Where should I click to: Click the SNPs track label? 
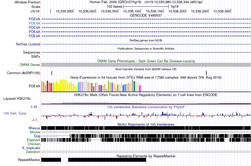(x=36, y=56)
